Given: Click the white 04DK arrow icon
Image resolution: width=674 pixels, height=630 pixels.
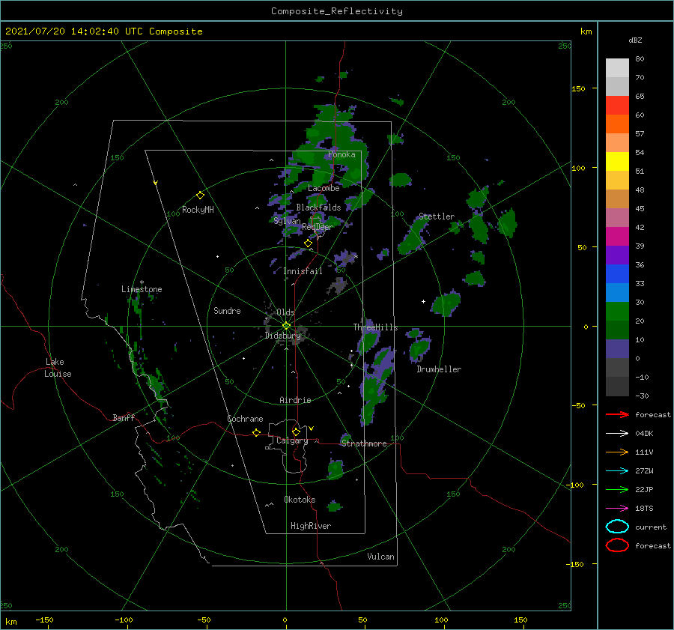Looking at the screenshot, I should (x=617, y=433).
